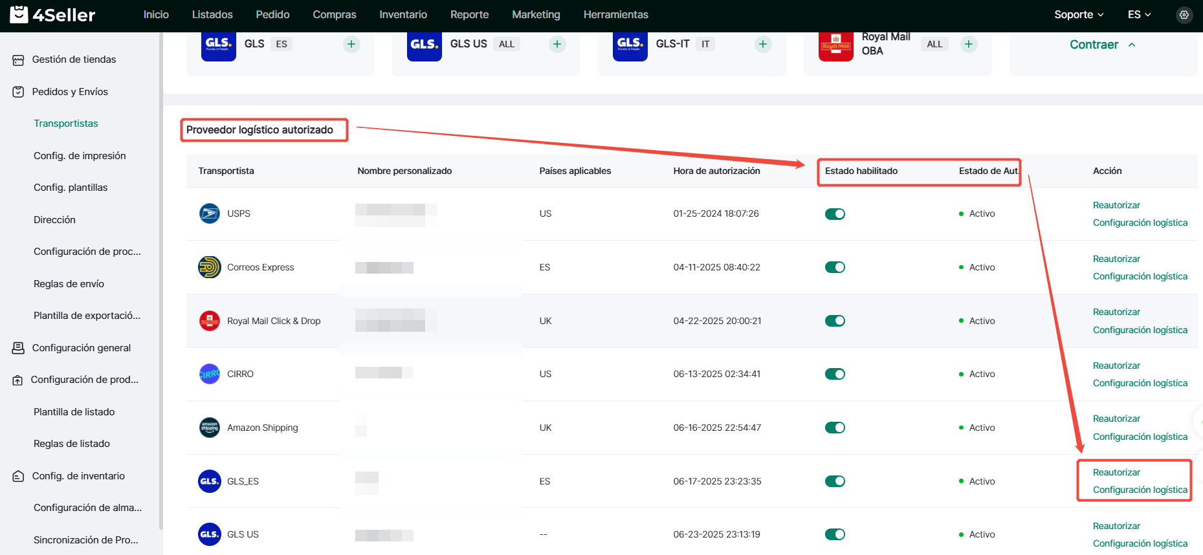Screen dimensions: 1203x555
Task: Click the Configuración general sidebar icon
Action: coord(18,348)
